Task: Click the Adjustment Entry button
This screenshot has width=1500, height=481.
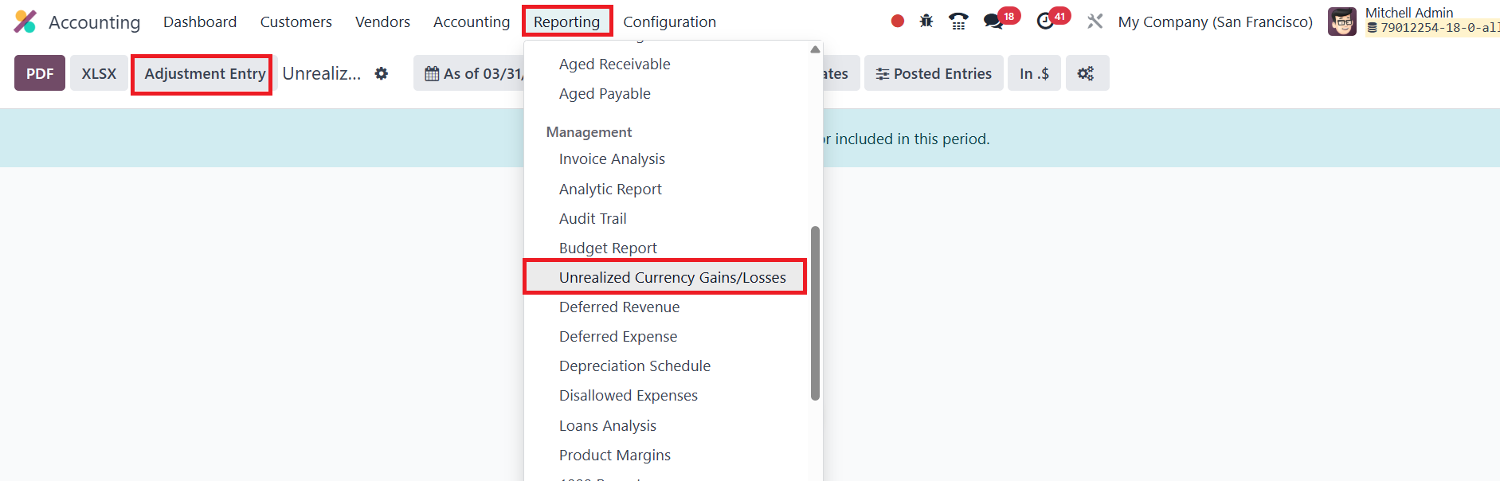Action: click(204, 73)
